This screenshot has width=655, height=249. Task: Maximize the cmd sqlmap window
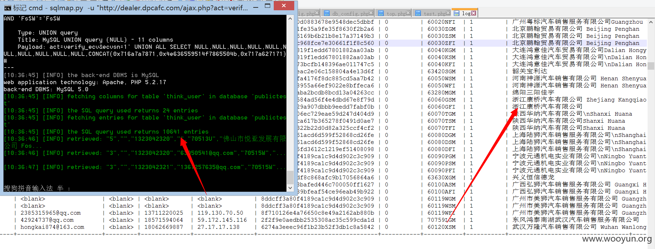tap(268, 6)
